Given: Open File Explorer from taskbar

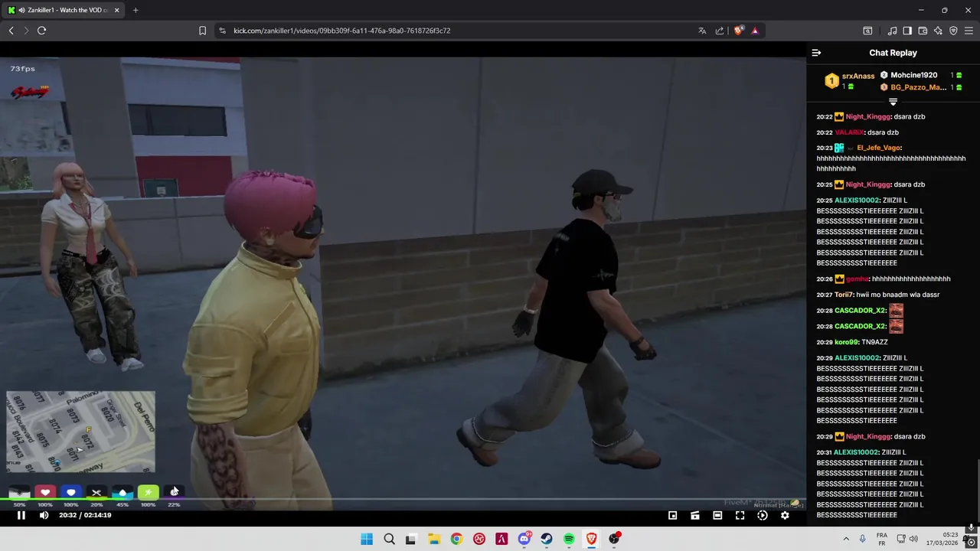Looking at the screenshot, I should point(433,539).
